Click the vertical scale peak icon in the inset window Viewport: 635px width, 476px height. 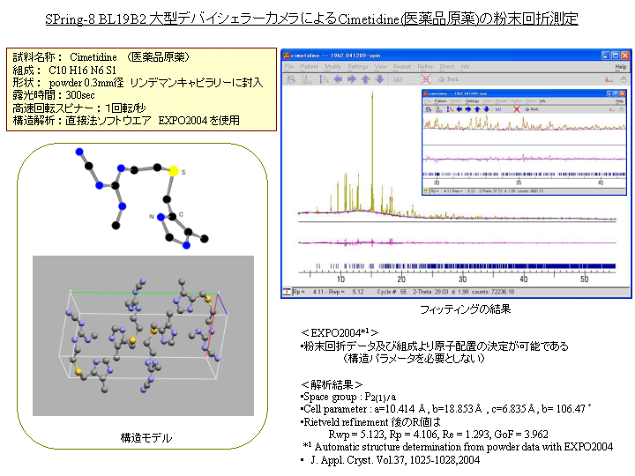point(450,109)
